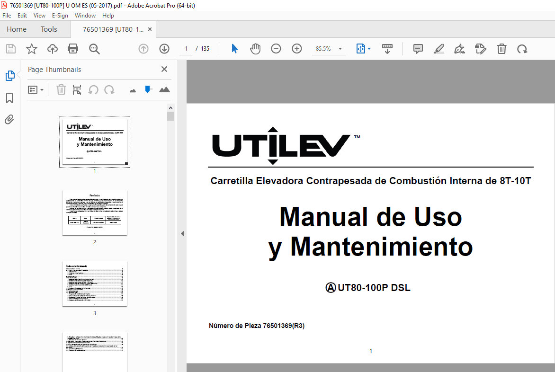555x372 pixels.
Task: Open the page display options dropdown
Action: point(363,48)
